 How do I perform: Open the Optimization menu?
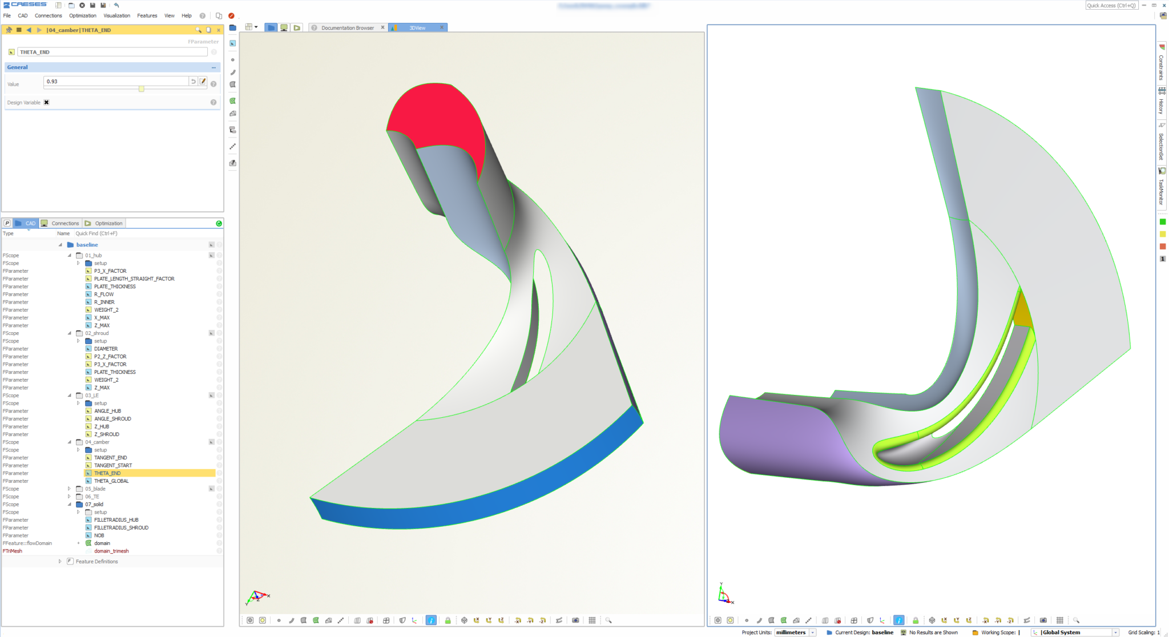click(x=82, y=15)
